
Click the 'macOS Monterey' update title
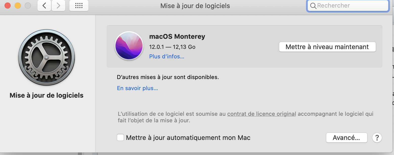point(177,36)
